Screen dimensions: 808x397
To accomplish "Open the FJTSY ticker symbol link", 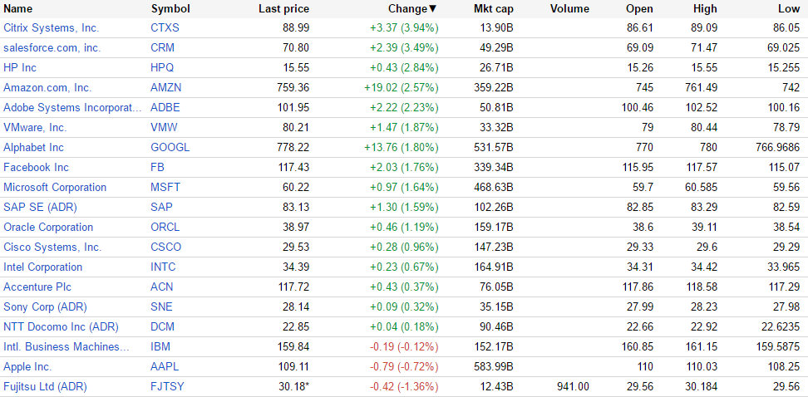I will (x=168, y=387).
